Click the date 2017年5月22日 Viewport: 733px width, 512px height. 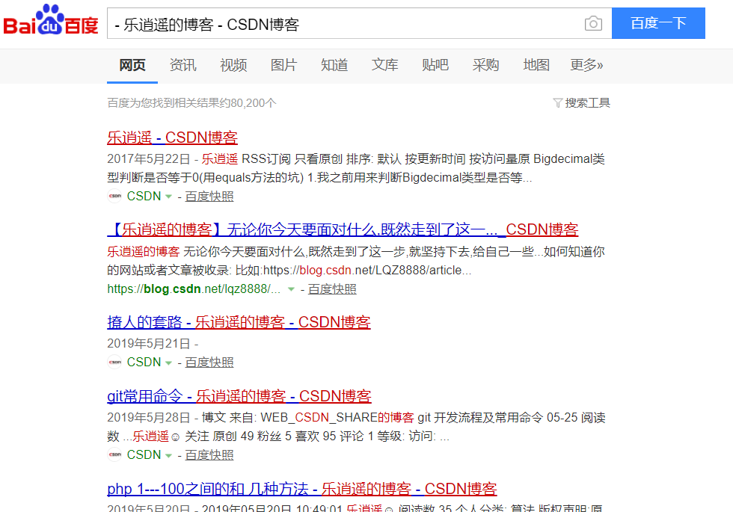click(149, 158)
